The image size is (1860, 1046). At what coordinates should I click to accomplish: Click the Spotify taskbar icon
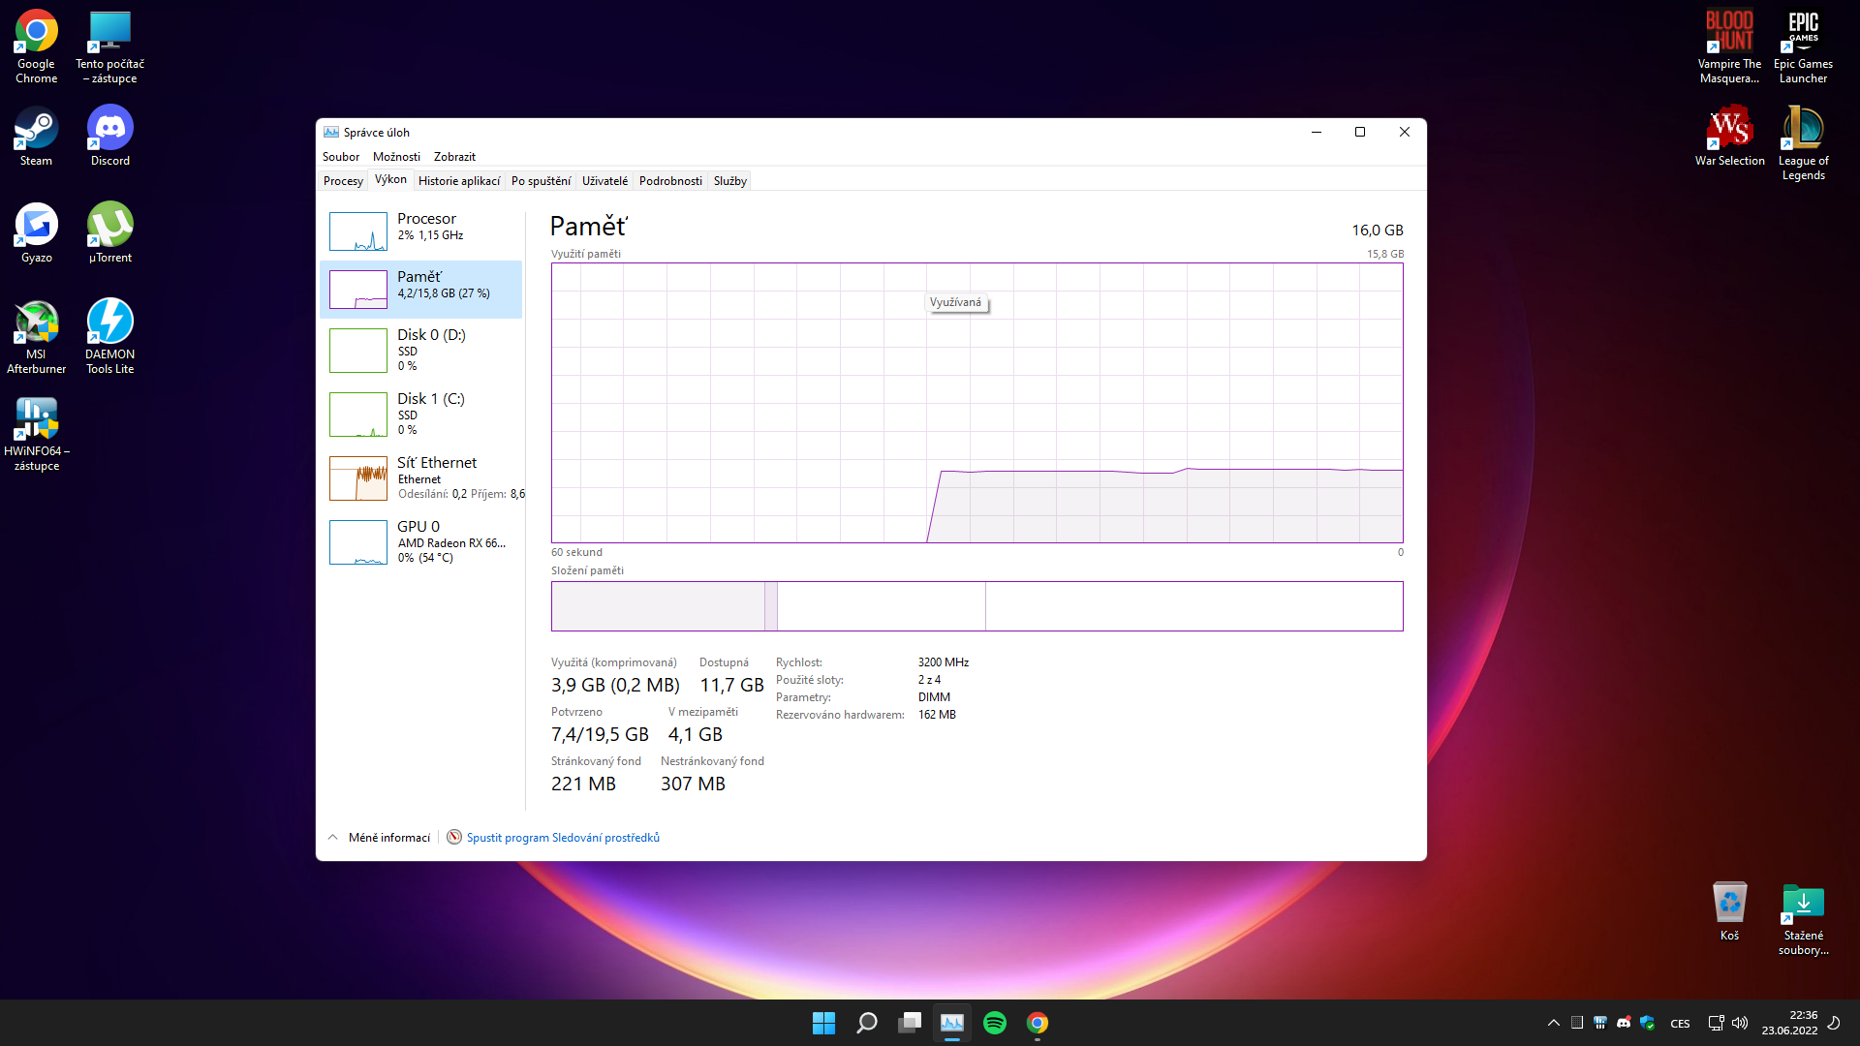995,1023
